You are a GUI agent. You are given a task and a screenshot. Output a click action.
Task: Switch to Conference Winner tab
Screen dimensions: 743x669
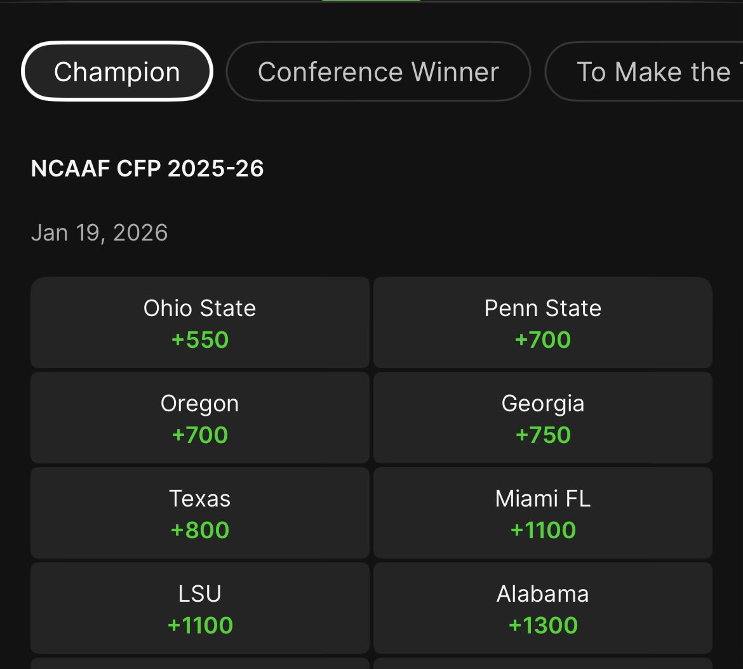click(378, 72)
